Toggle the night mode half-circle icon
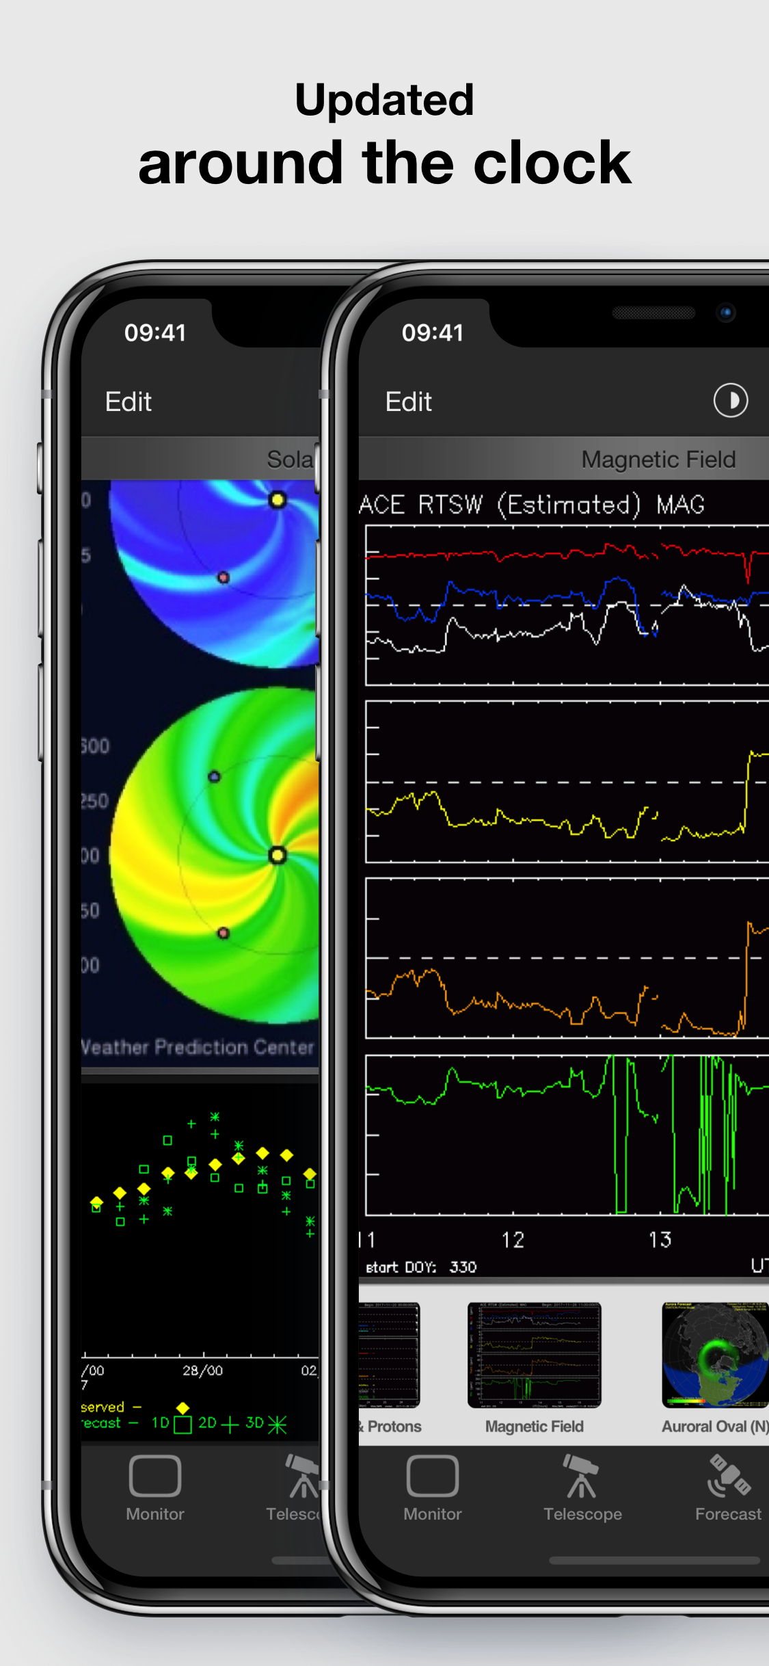Screen dimensions: 769x1666 pos(730,400)
